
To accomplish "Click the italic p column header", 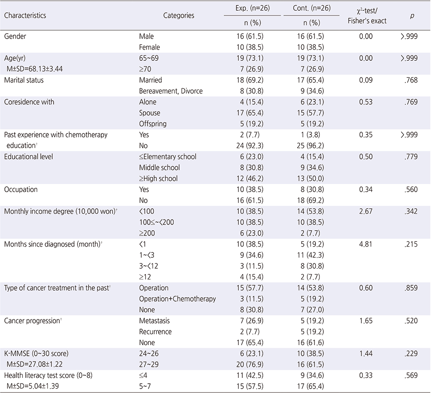I will (412, 16).
